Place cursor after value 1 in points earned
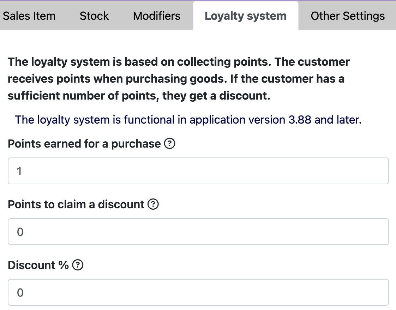 (23, 171)
